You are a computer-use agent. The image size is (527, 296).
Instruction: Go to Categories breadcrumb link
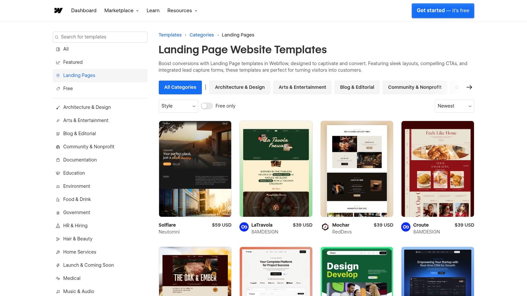(202, 35)
